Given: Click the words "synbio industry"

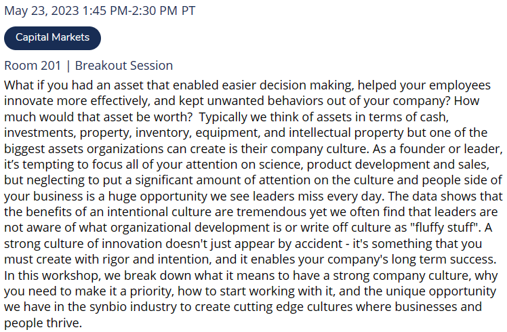Looking at the screenshot, I should point(133,307).
